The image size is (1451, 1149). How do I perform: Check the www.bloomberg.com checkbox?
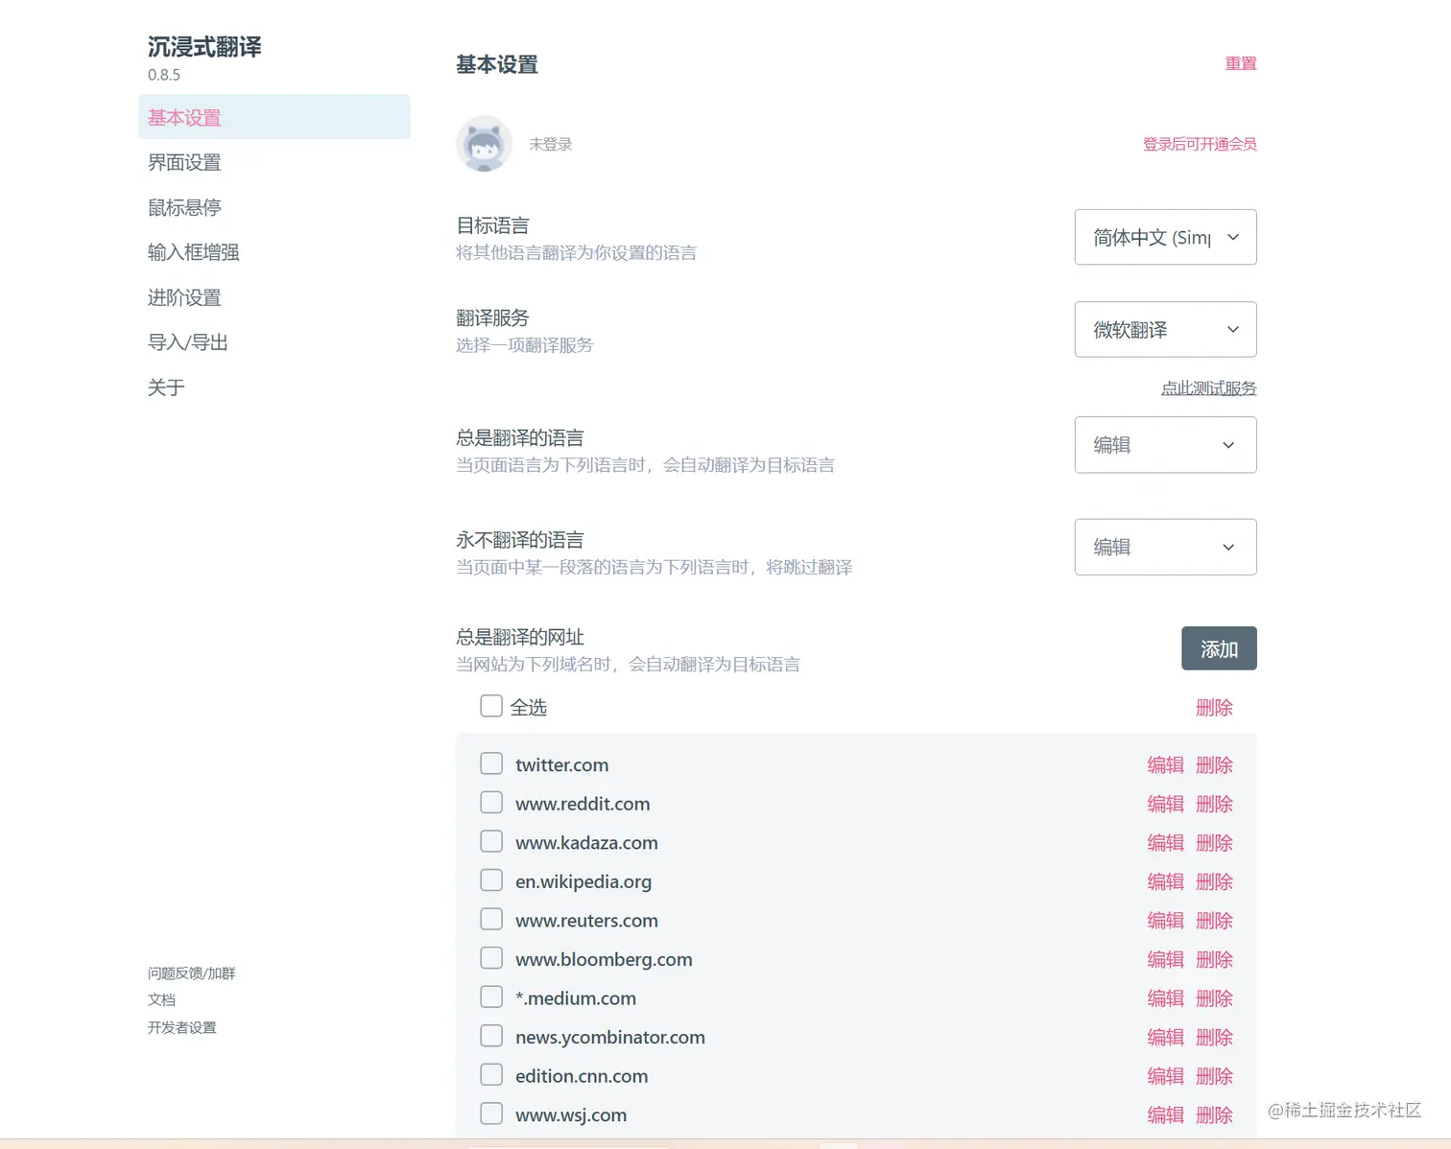tap(491, 958)
